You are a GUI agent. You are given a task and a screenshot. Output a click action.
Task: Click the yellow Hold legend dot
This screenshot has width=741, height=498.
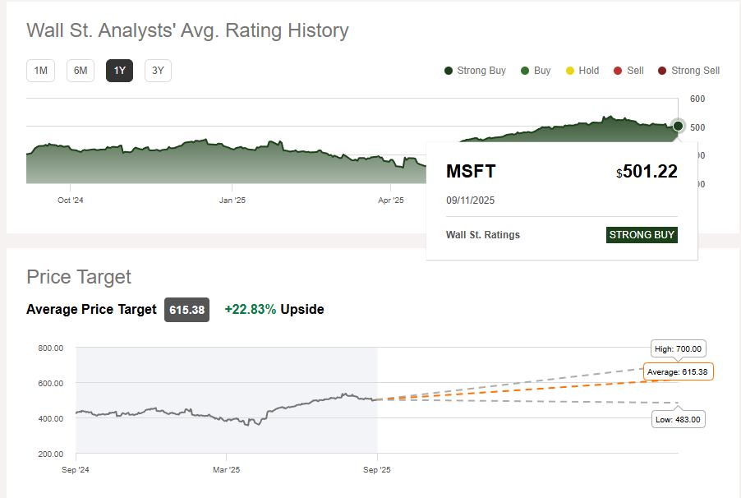click(570, 71)
